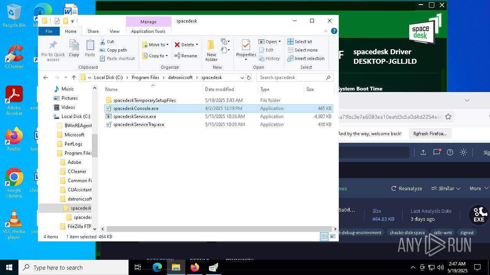Viewport: 490px width, 275px height.
Task: Sort by Size column header
Action: point(319,89)
